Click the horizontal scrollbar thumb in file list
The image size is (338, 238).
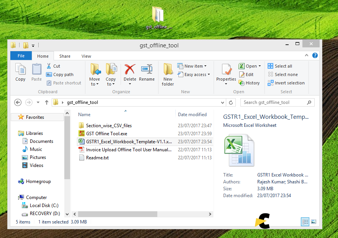point(118,214)
